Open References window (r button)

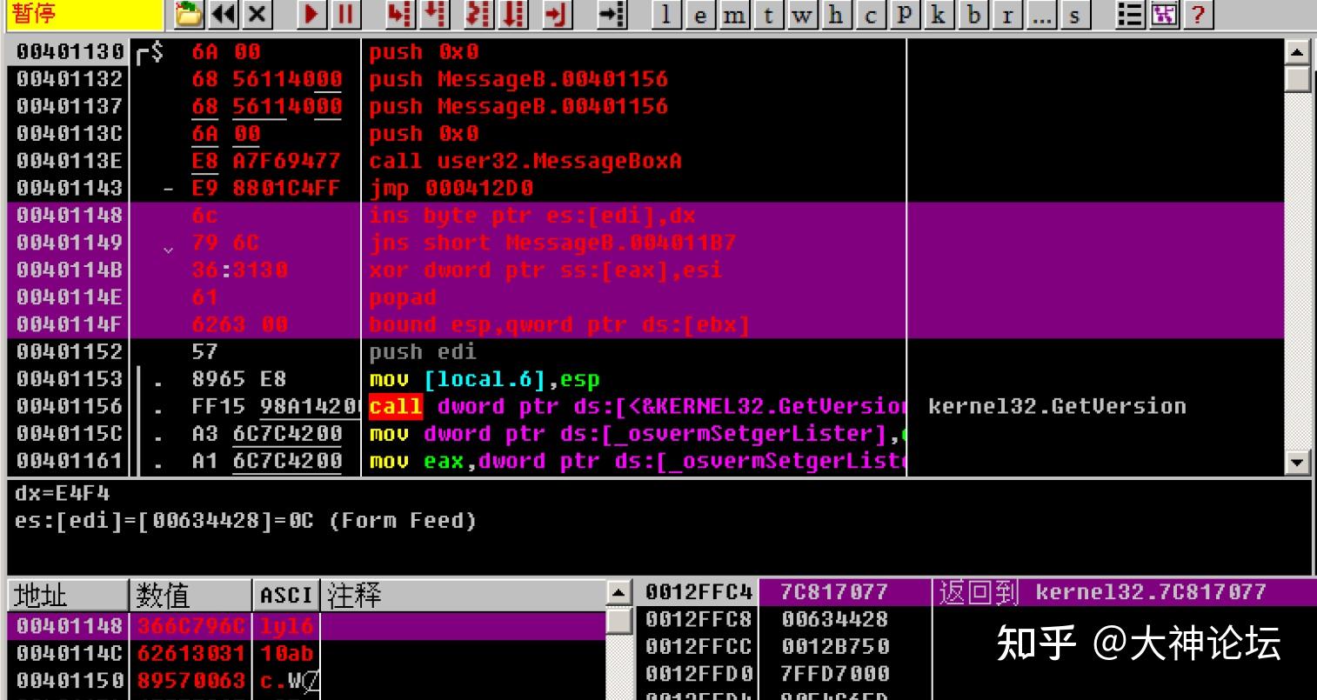point(1006,15)
